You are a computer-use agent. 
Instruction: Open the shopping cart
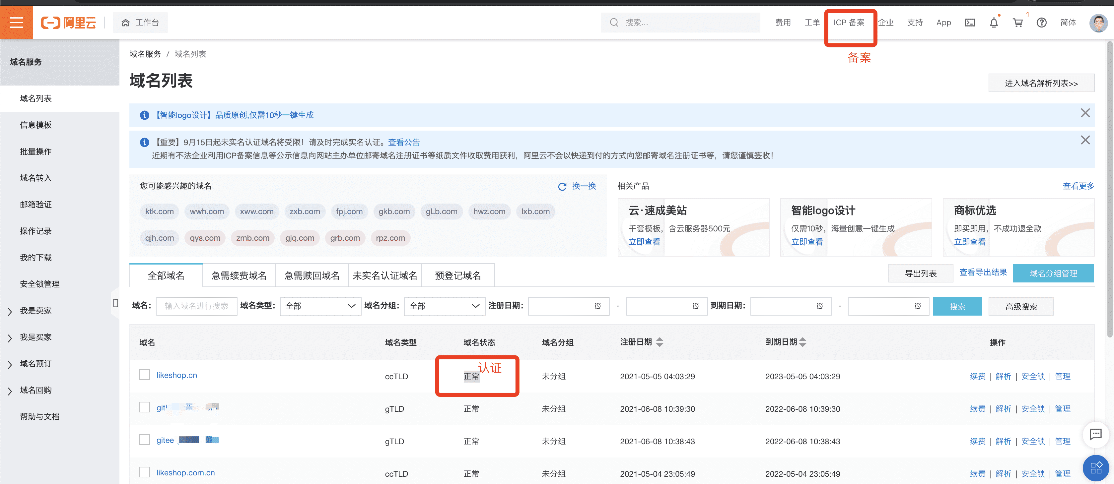click(1017, 23)
